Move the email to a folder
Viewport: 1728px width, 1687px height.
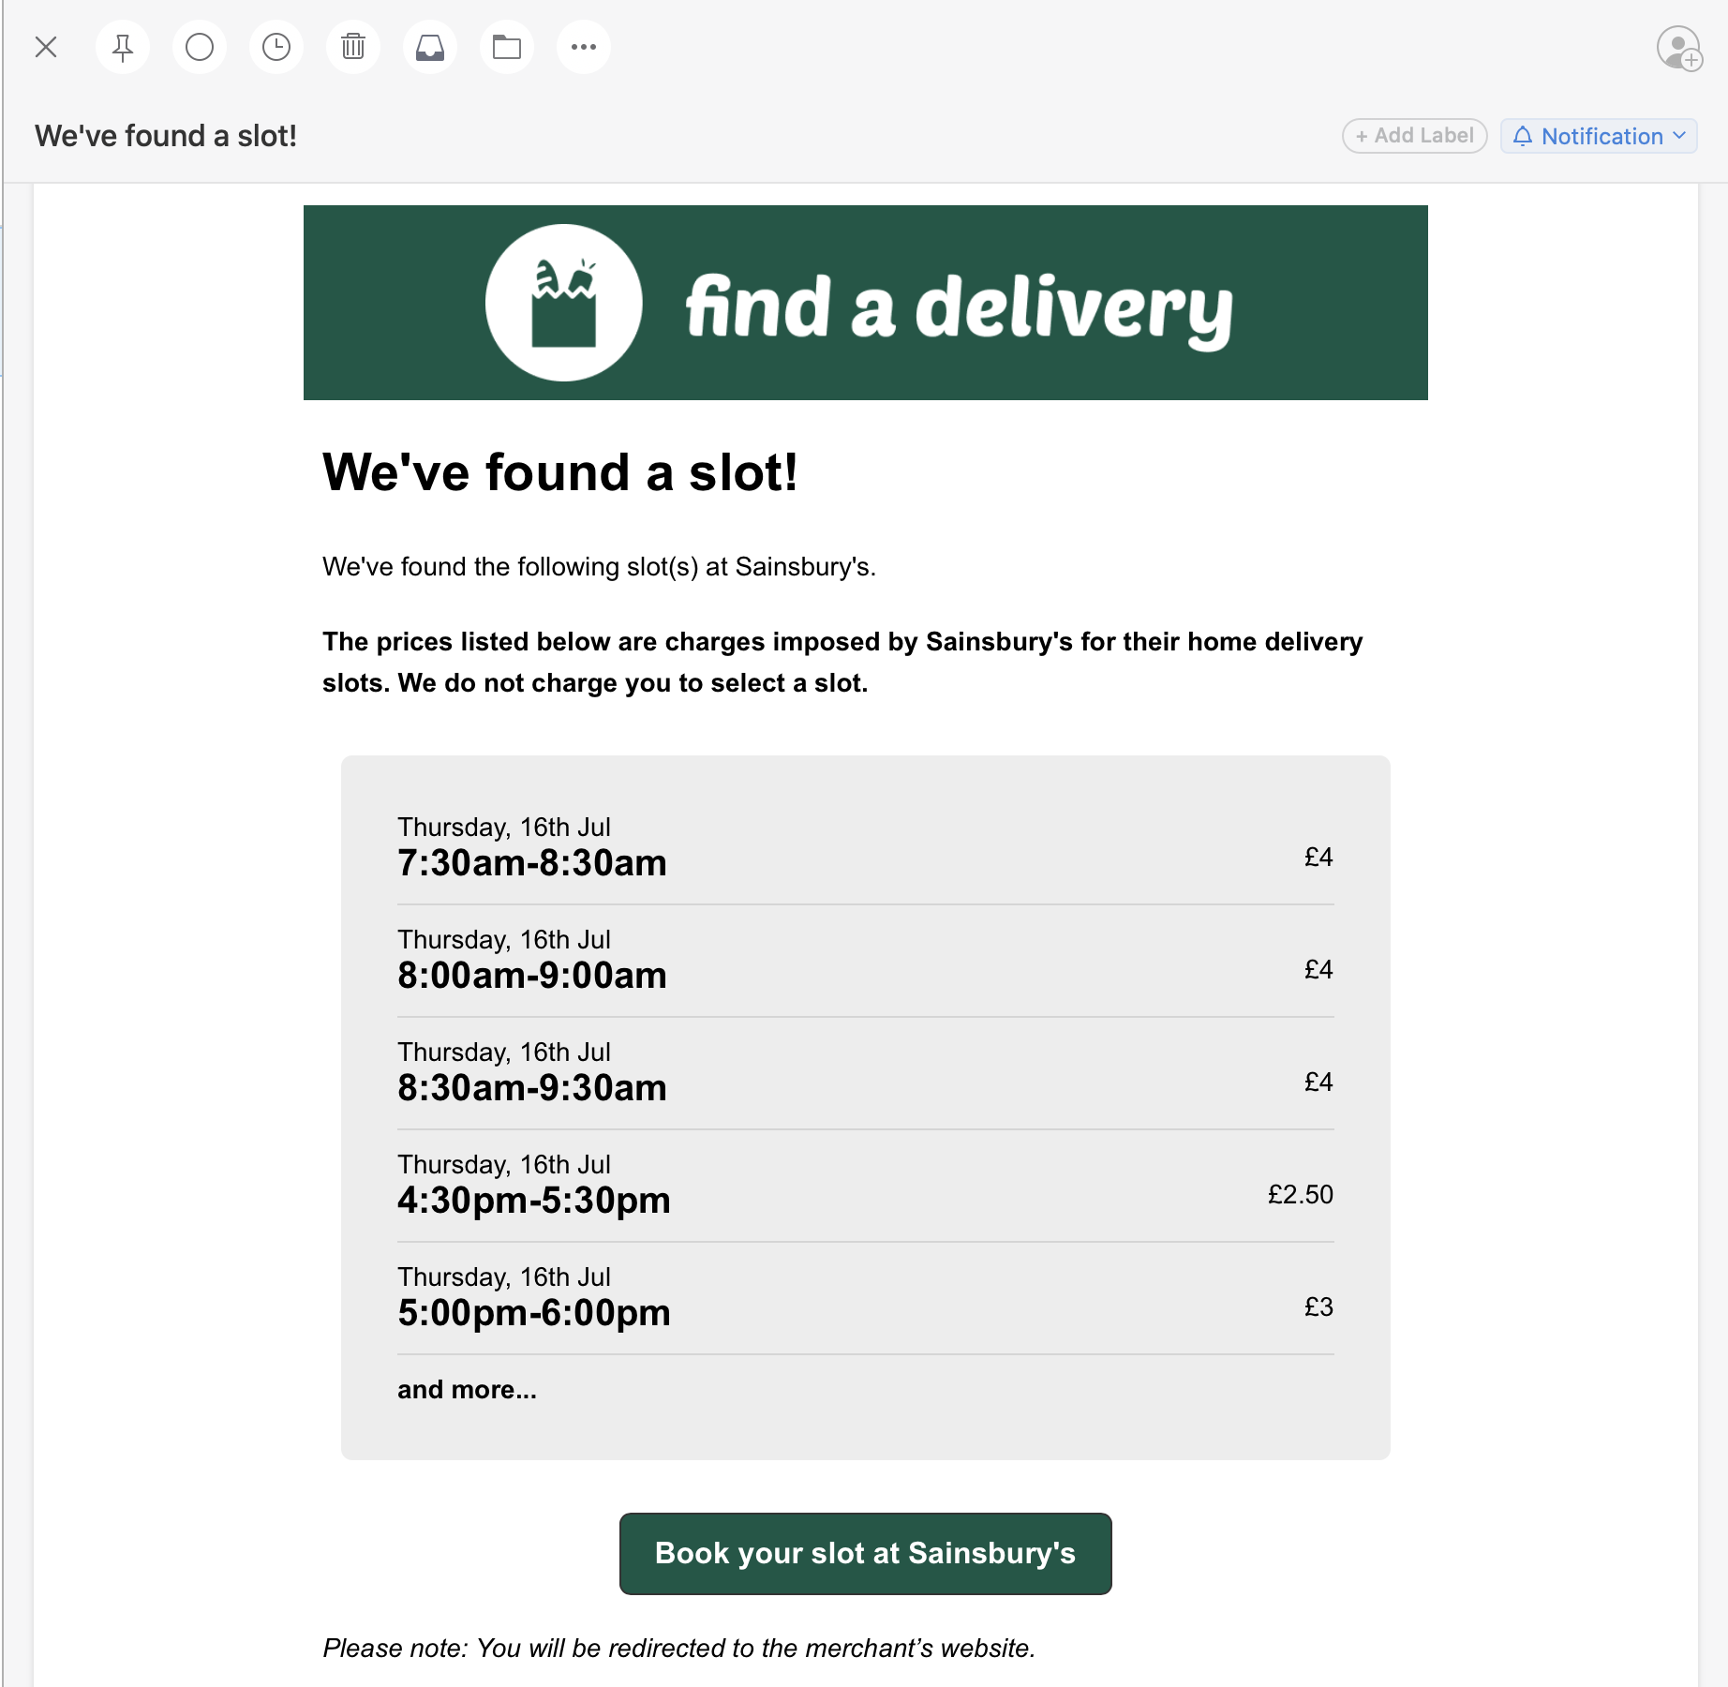pyautogui.click(x=506, y=47)
